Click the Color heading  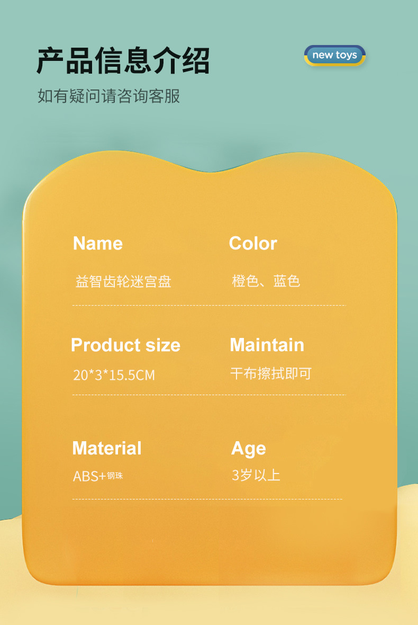click(x=253, y=243)
